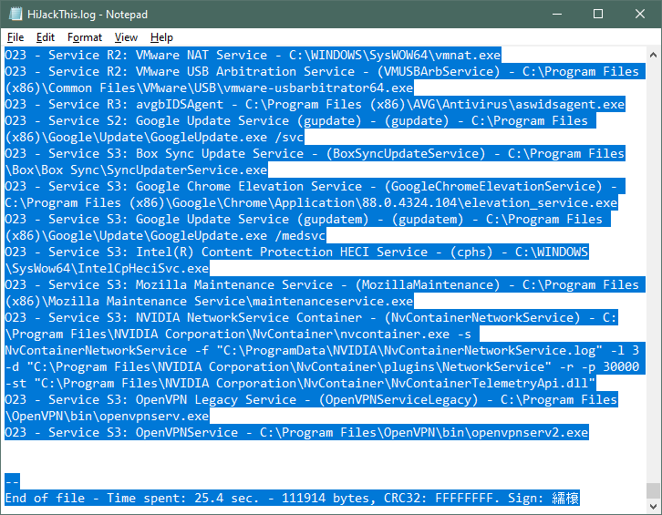Click the Notepad icon in title bar
This screenshot has width=662, height=515.
click(x=14, y=15)
